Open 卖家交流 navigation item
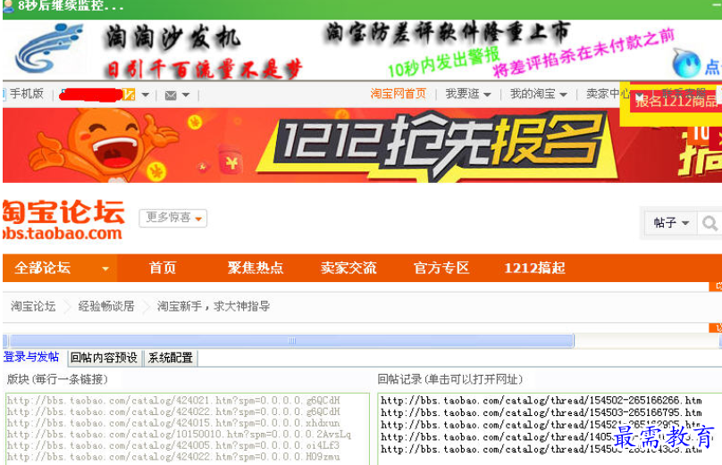The height and width of the screenshot is (465, 722). (x=348, y=268)
